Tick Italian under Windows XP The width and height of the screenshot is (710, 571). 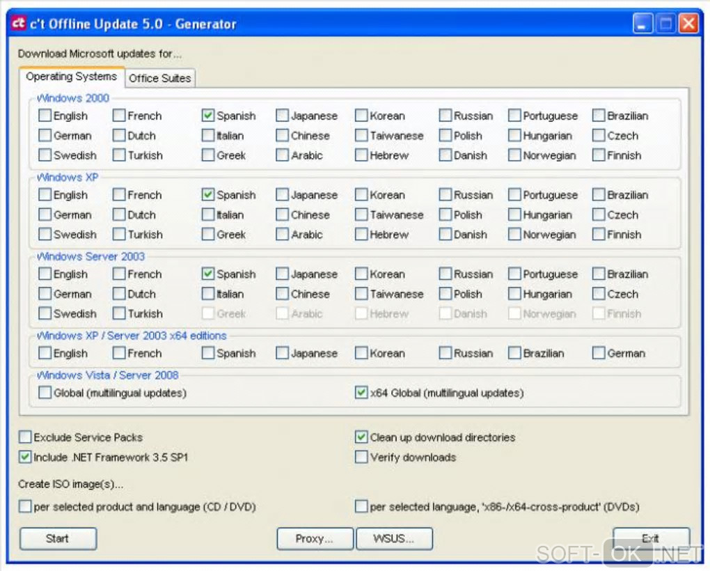[208, 214]
